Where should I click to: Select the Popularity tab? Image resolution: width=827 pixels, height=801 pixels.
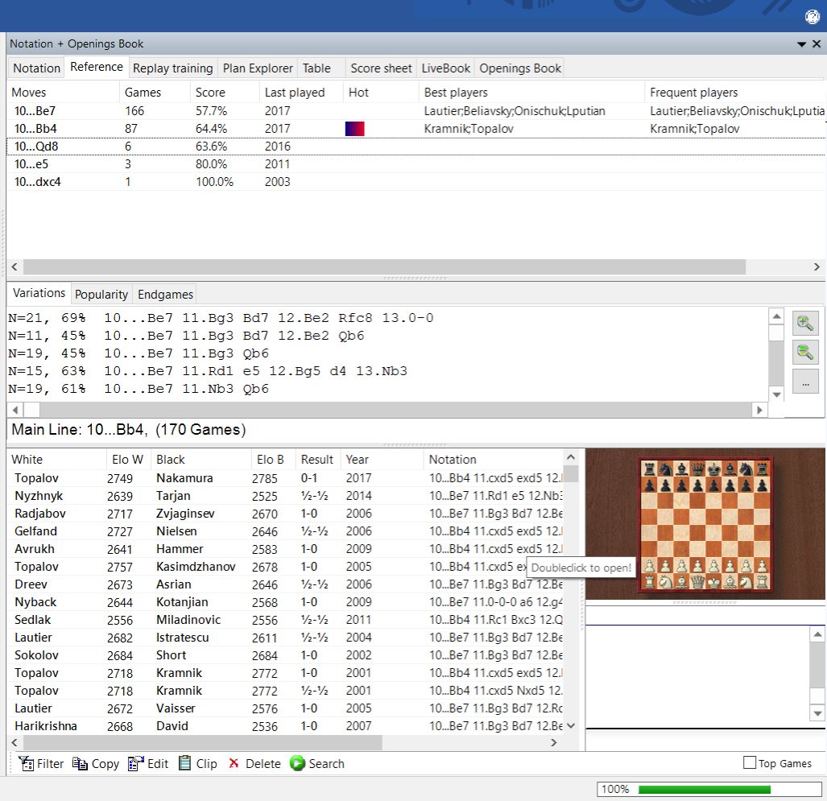[x=101, y=295]
